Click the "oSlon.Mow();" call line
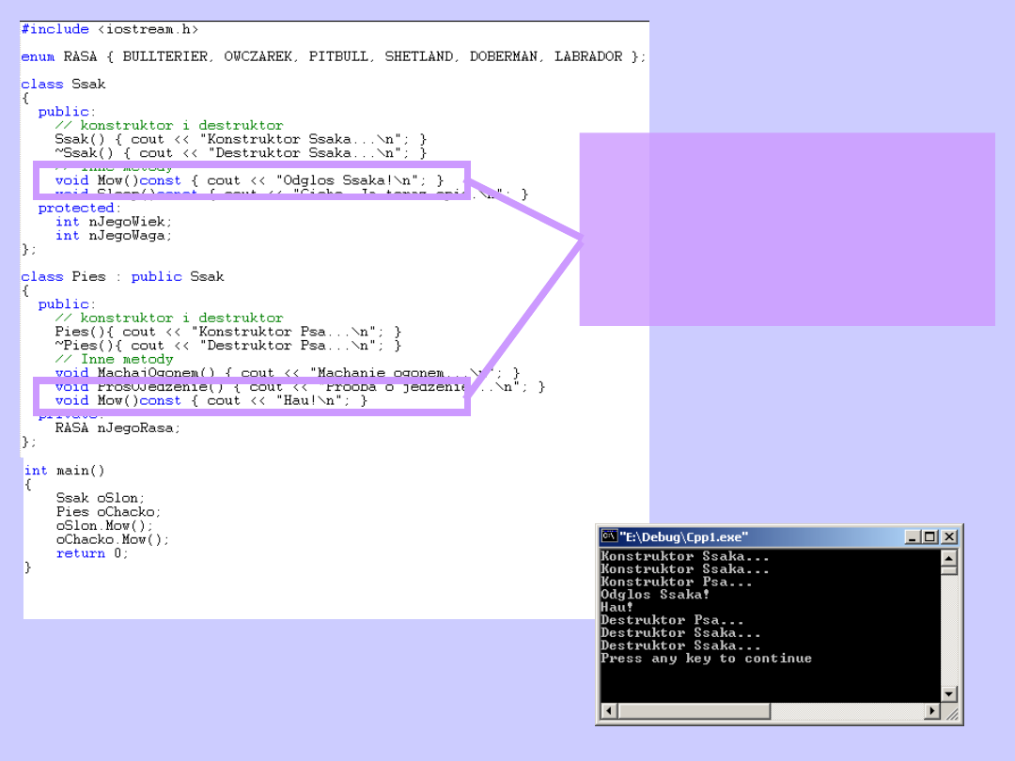1015x761 pixels. coord(104,525)
